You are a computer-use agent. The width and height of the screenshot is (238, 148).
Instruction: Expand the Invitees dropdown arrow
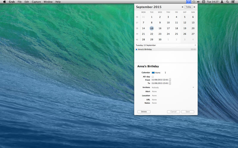[193, 88]
